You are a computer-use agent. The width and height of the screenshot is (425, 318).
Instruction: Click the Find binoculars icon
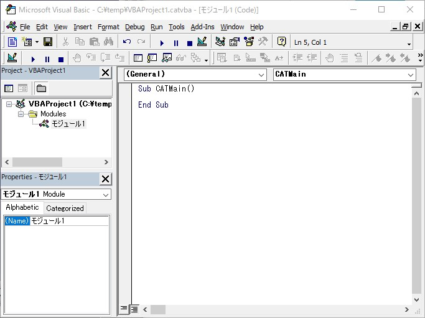(108, 42)
